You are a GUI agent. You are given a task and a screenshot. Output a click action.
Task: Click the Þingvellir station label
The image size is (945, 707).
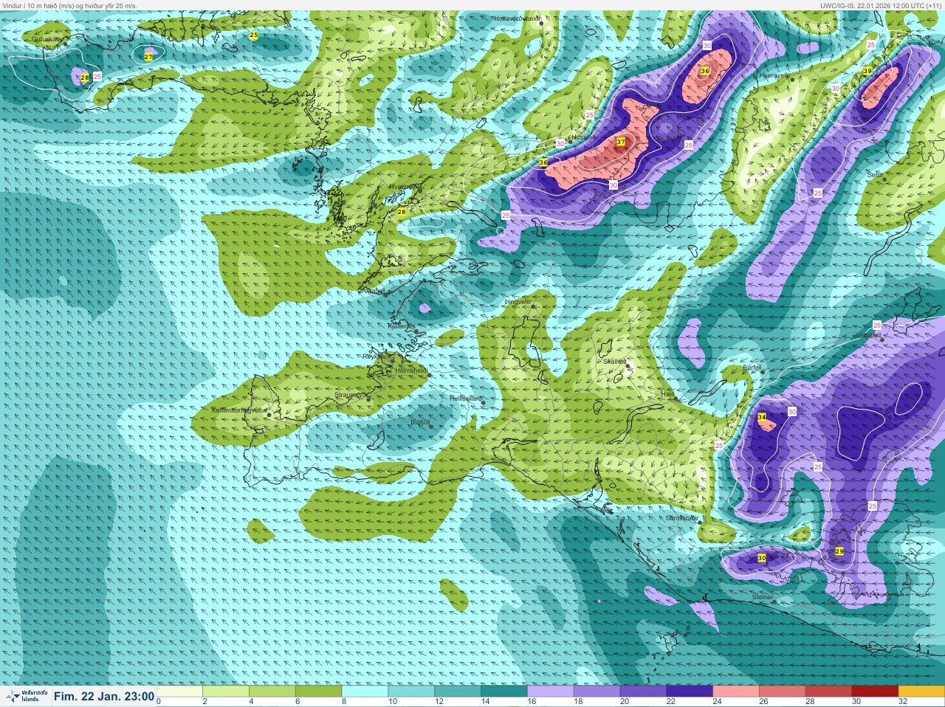[x=518, y=302]
